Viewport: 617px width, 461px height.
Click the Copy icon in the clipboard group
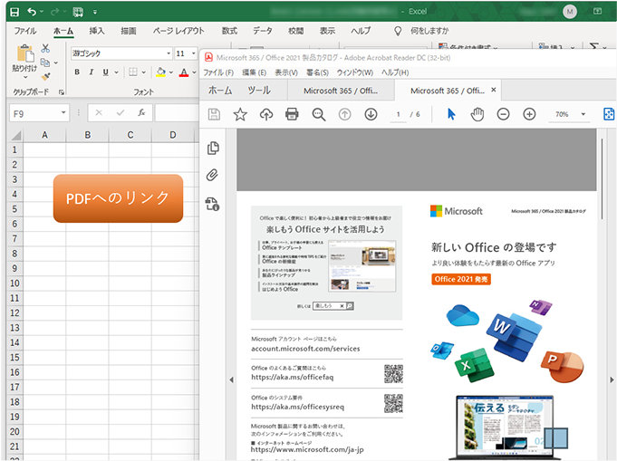point(45,62)
